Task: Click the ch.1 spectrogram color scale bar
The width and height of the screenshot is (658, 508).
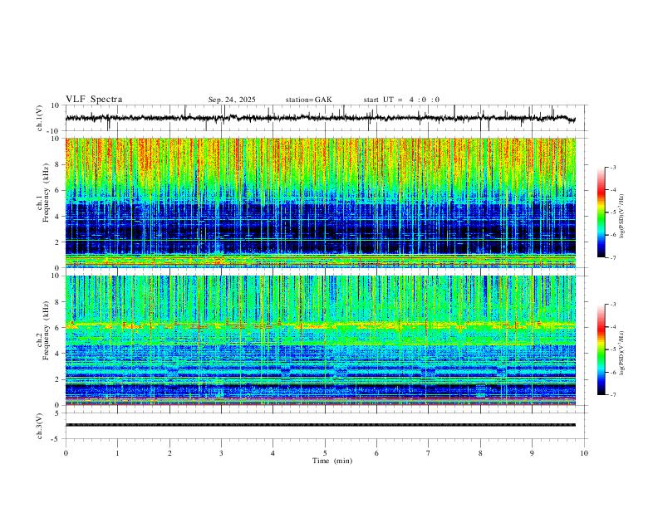Action: coord(602,212)
